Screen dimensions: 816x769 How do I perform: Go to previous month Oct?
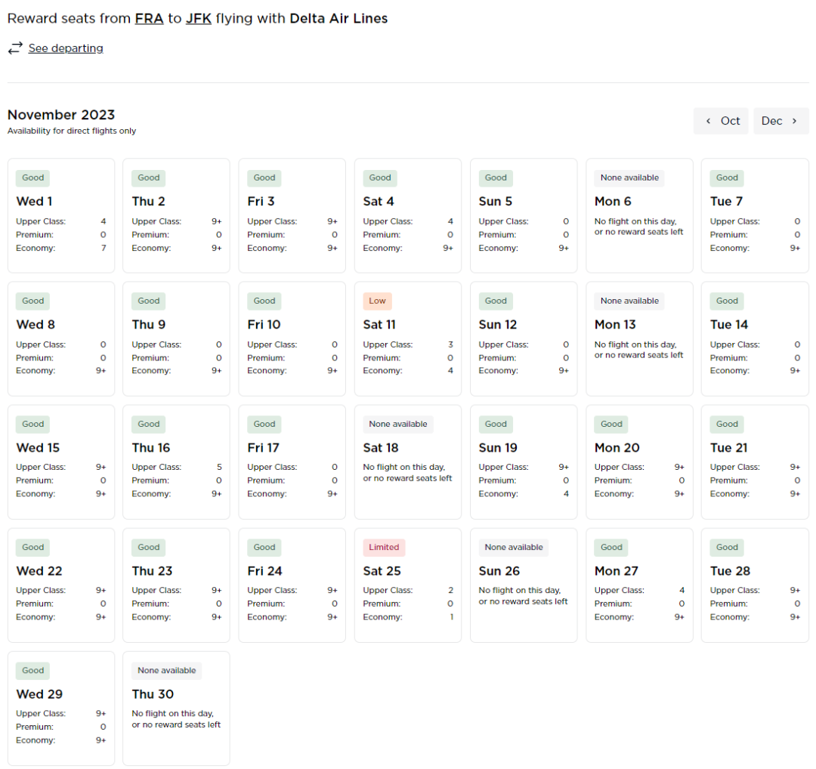click(721, 121)
